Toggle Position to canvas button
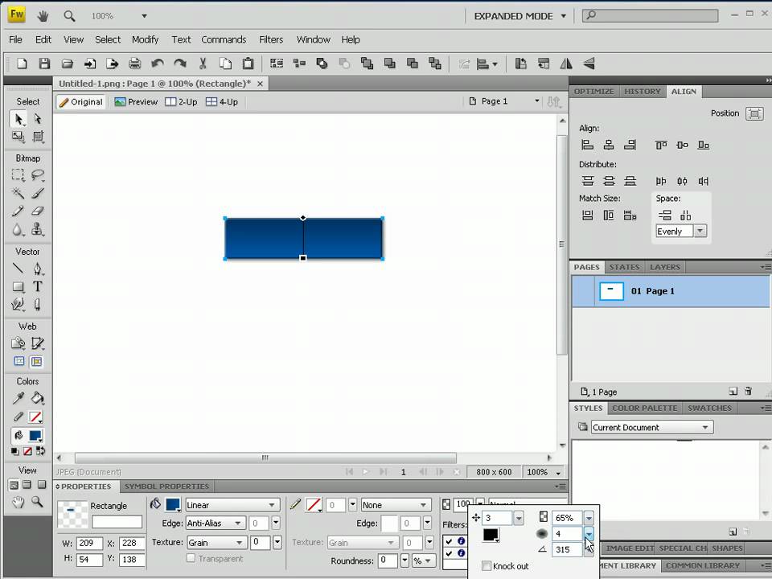Screen dimensions: 772x579 [x=754, y=113]
